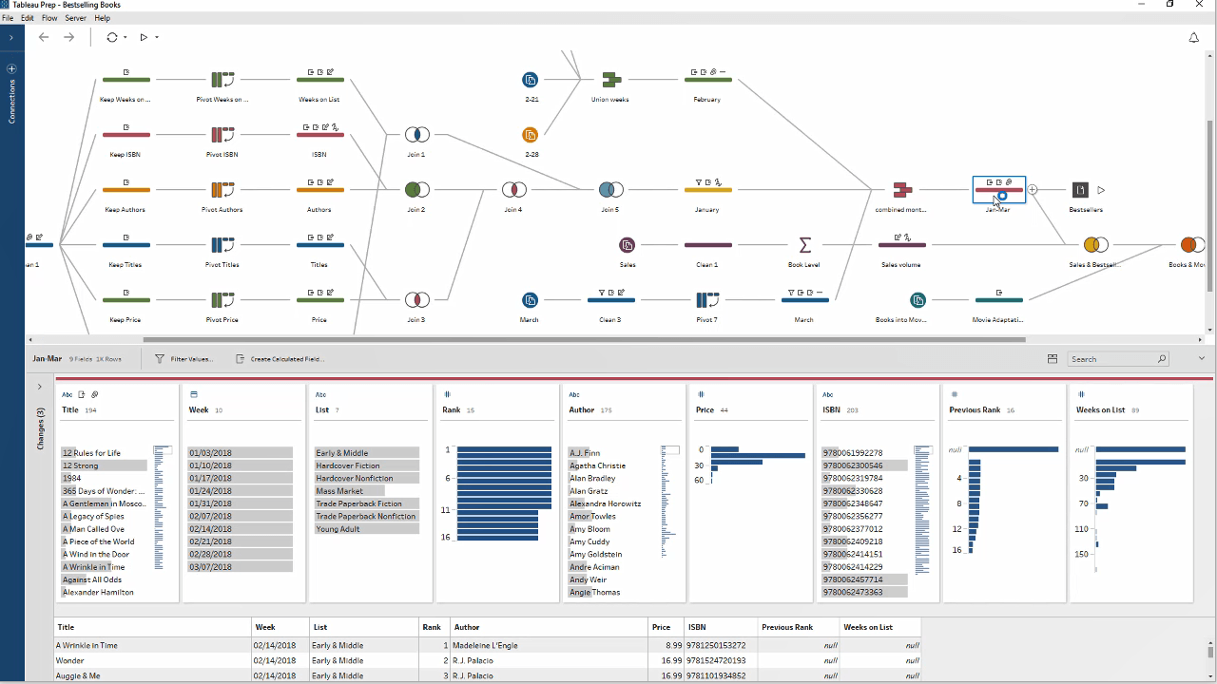This screenshot has width=1217, height=684.
Task: Select the Pivot ISBN step
Action: point(222,135)
